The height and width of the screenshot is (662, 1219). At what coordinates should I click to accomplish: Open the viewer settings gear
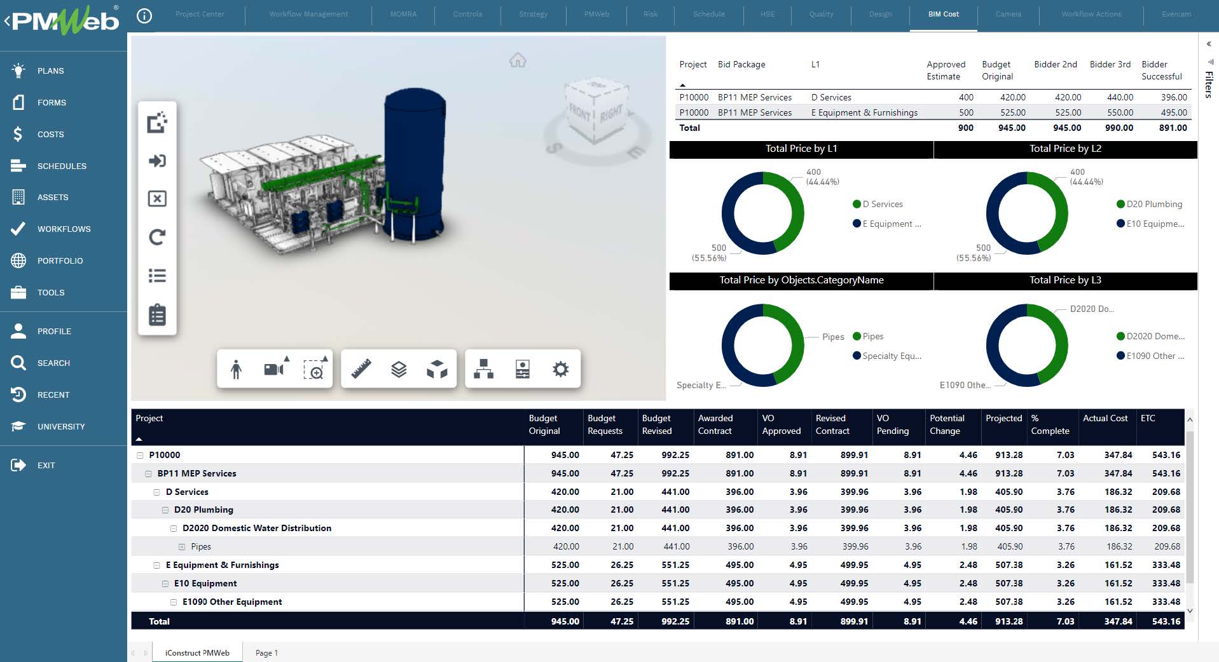pyautogui.click(x=560, y=369)
